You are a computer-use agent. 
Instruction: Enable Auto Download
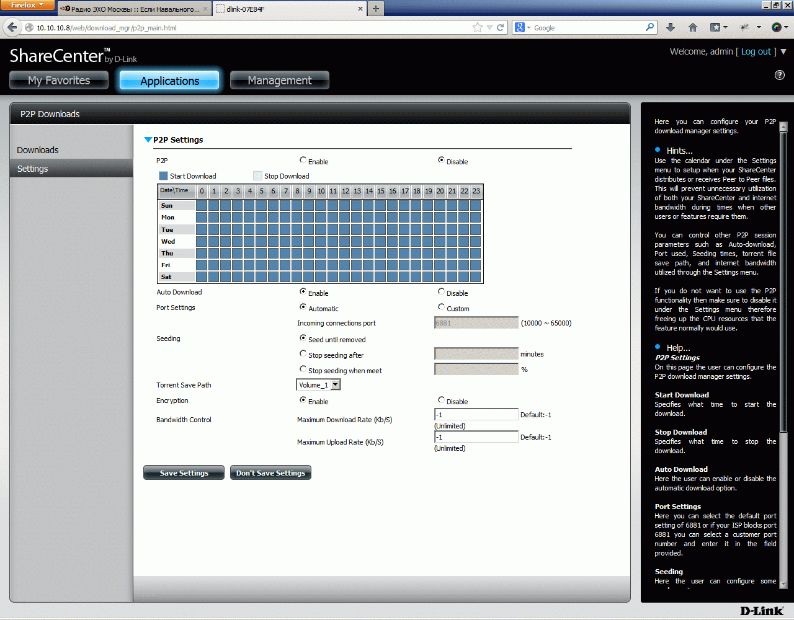click(303, 291)
